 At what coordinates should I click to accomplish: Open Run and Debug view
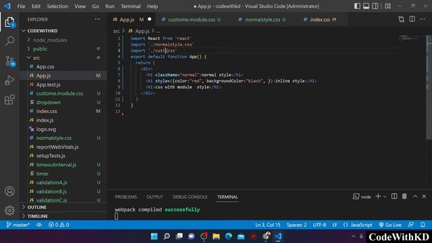(x=9, y=80)
